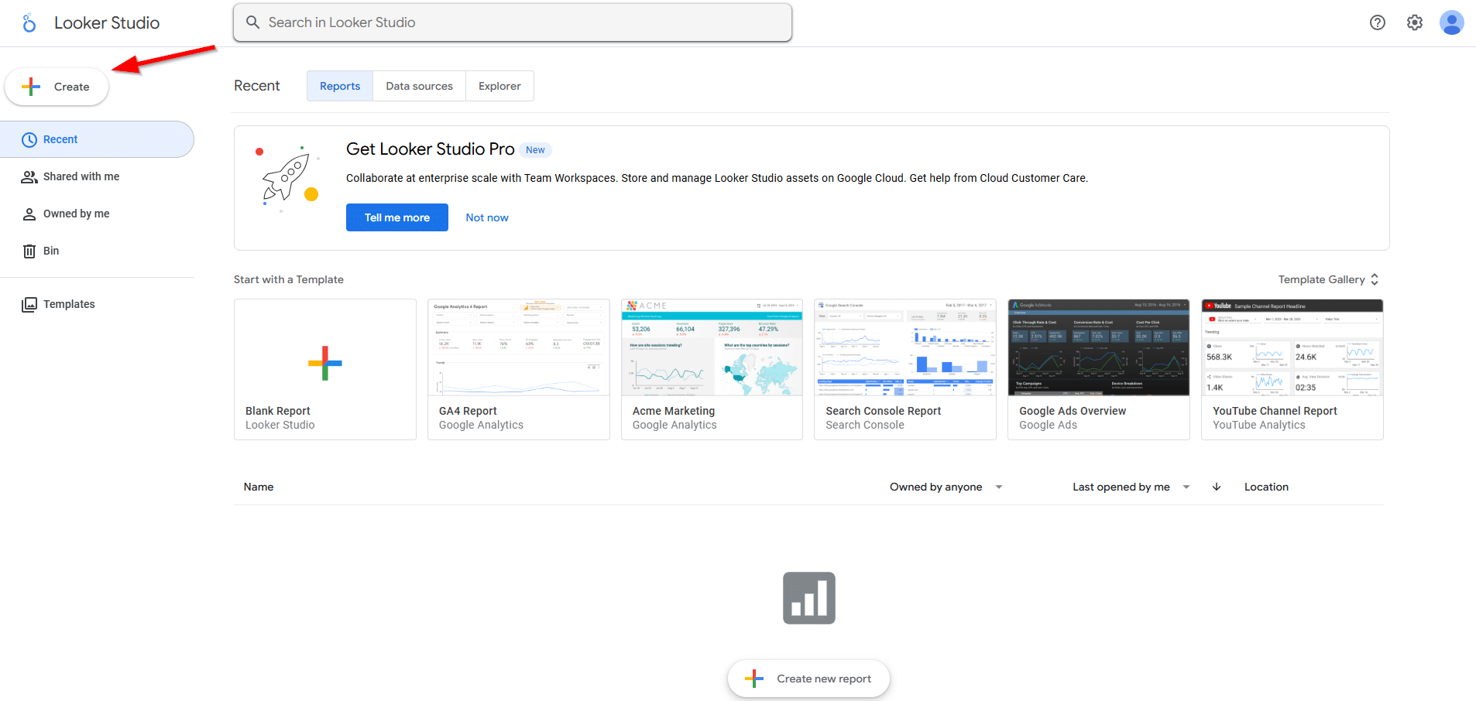The width and height of the screenshot is (1476, 701).
Task: Open Shared with me in the sidebar
Action: [x=97, y=176]
